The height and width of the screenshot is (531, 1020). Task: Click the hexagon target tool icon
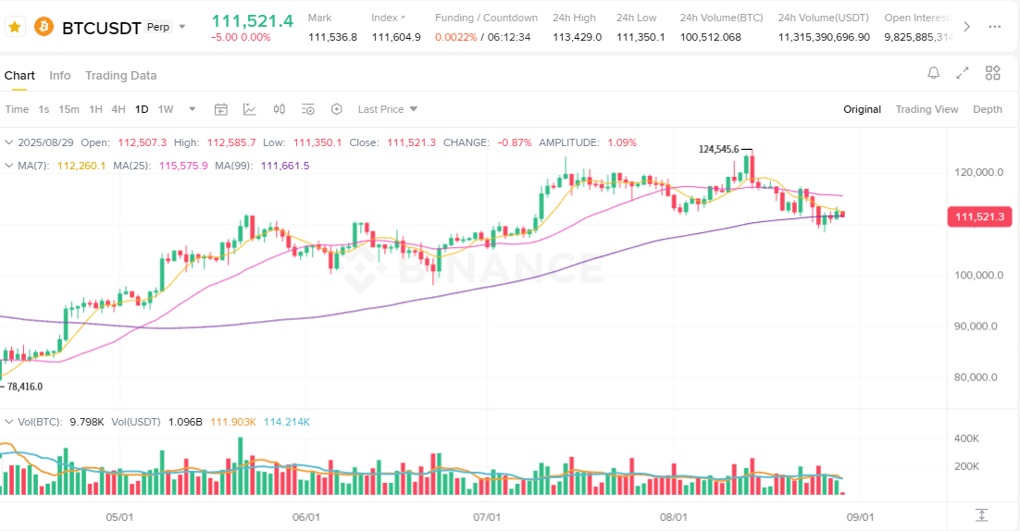336,109
